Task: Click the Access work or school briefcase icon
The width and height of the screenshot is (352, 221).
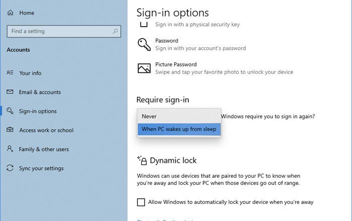Action: point(10,130)
